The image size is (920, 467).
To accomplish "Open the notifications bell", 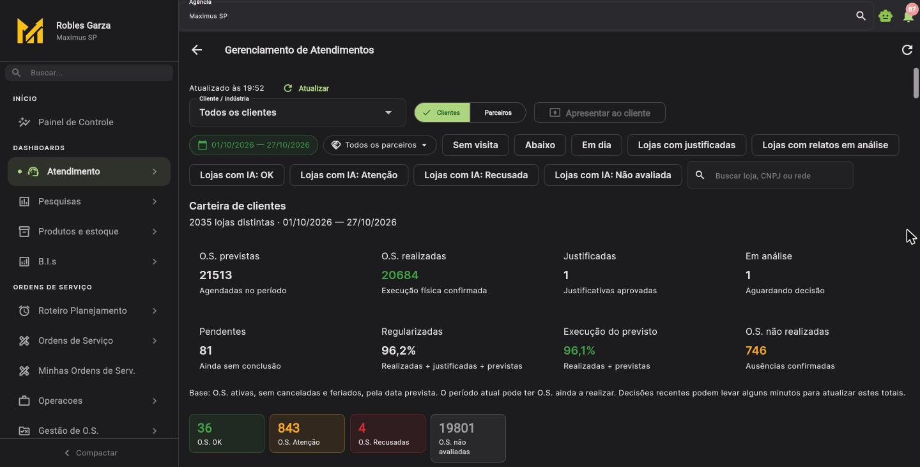I will [x=908, y=16].
